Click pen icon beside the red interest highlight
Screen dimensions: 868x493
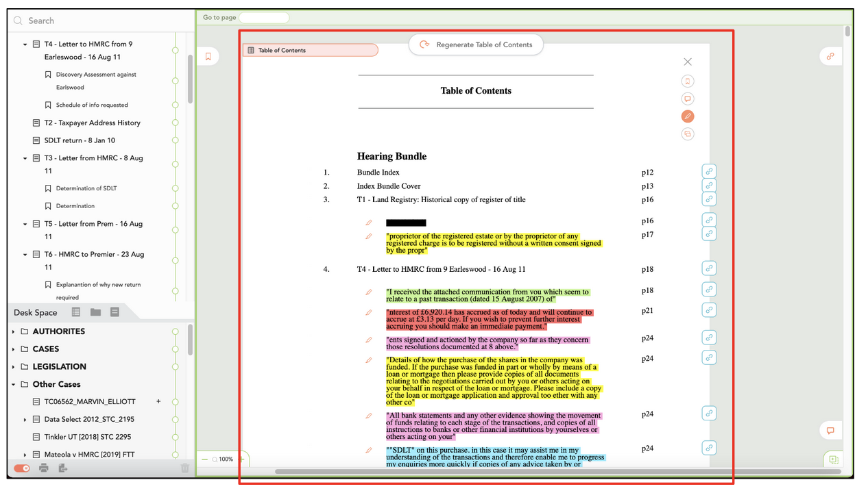(369, 312)
